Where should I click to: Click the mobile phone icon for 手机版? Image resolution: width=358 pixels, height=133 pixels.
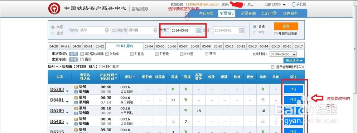point(294,4)
